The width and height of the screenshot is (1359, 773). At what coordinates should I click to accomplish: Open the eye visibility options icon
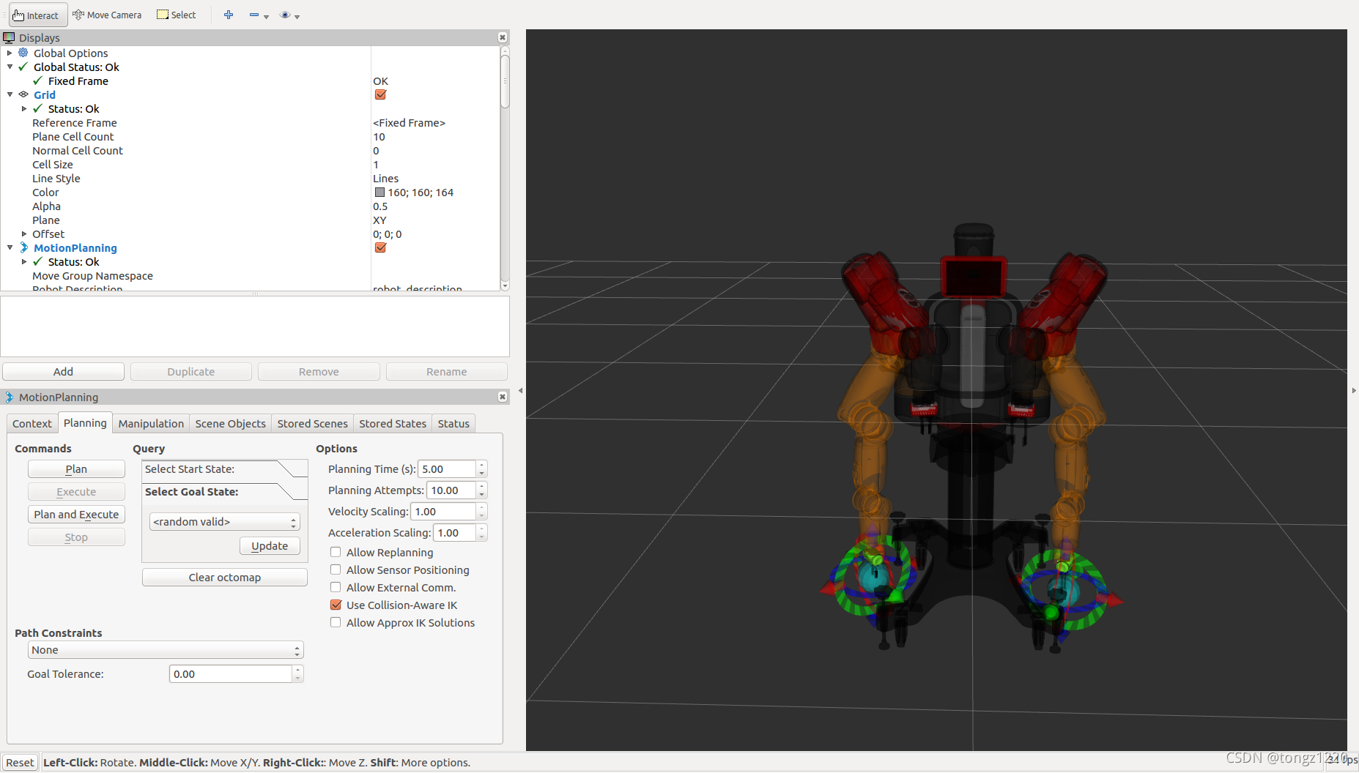point(286,15)
